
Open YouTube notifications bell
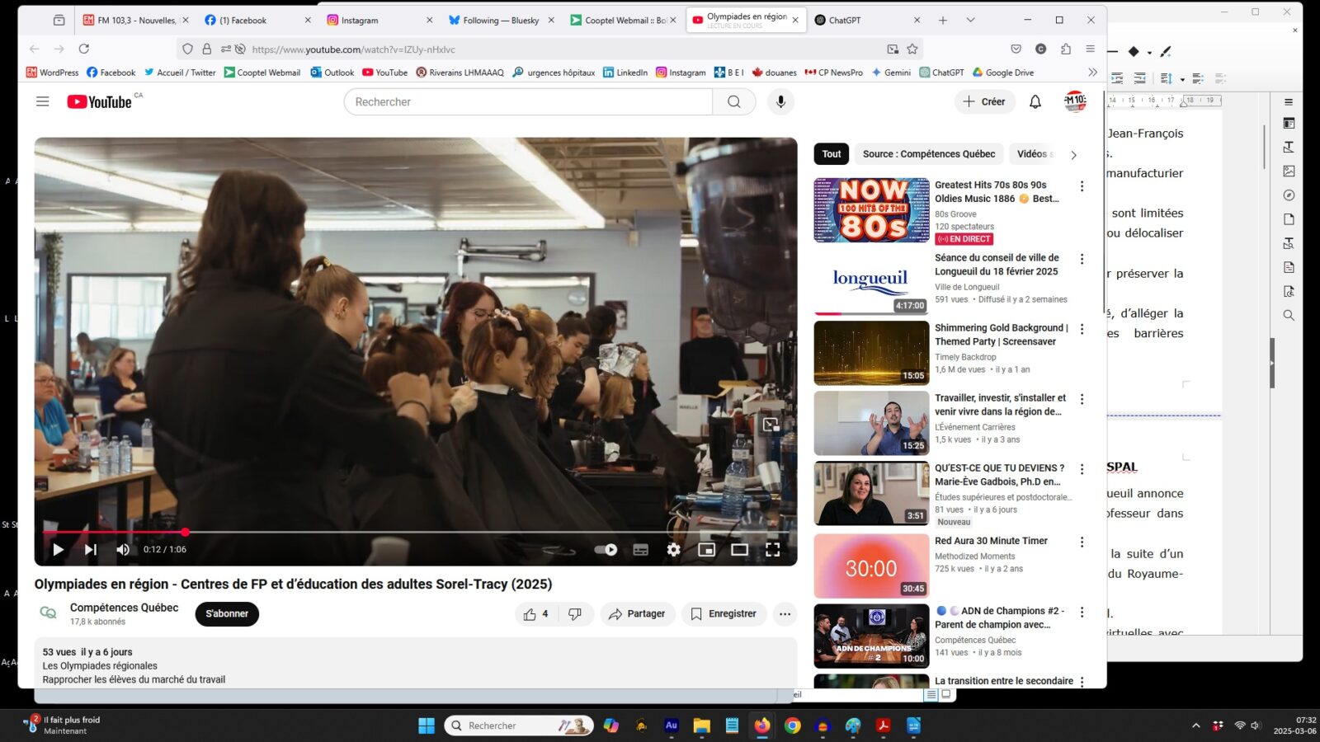pos(1035,101)
